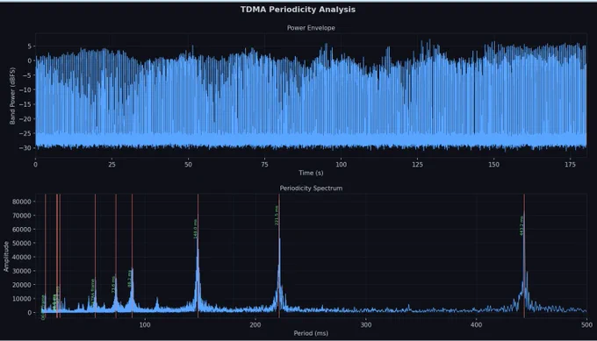Click the green "221.5 ms" peak label
The image size is (597, 341).
tap(277, 216)
